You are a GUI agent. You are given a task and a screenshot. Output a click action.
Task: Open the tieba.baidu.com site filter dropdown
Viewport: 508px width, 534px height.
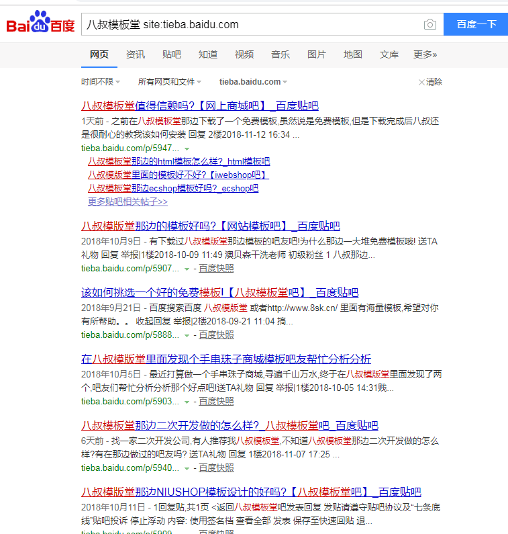coord(253,82)
